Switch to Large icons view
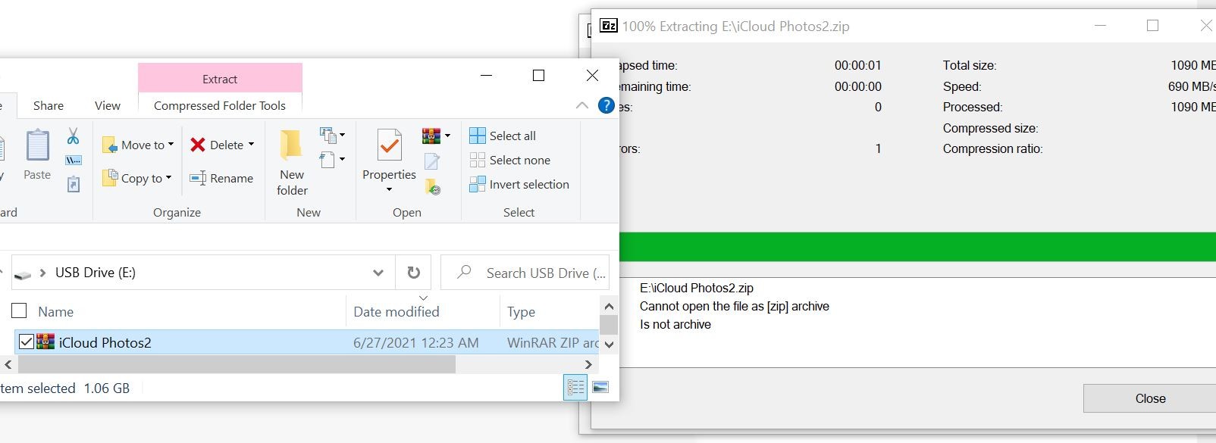 [600, 388]
